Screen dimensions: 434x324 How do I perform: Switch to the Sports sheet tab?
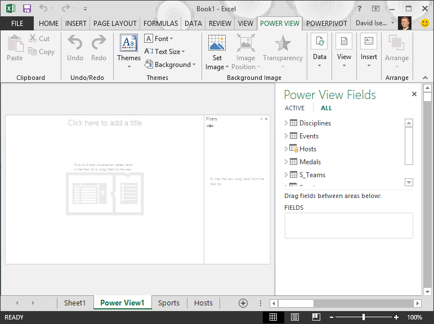168,303
